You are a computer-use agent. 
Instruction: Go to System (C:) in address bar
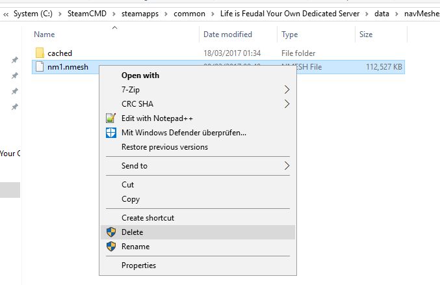point(33,14)
